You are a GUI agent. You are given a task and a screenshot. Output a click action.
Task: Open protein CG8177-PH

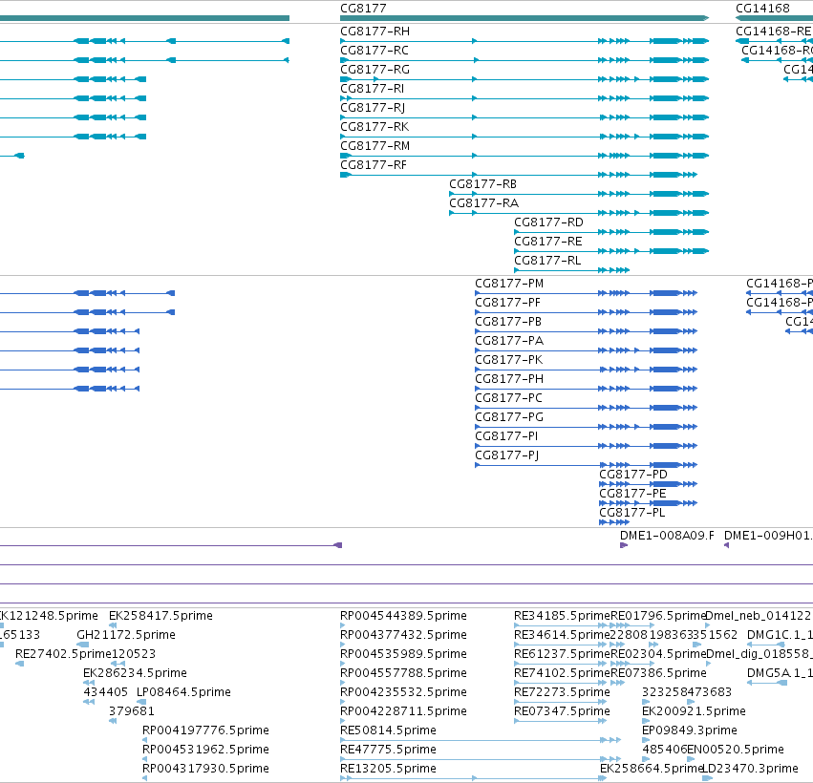point(509,379)
